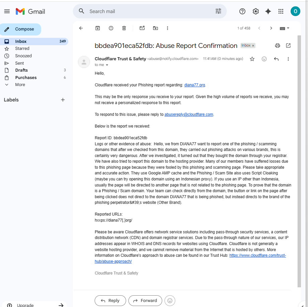Archive this email
308x307 pixels.
[98, 28]
